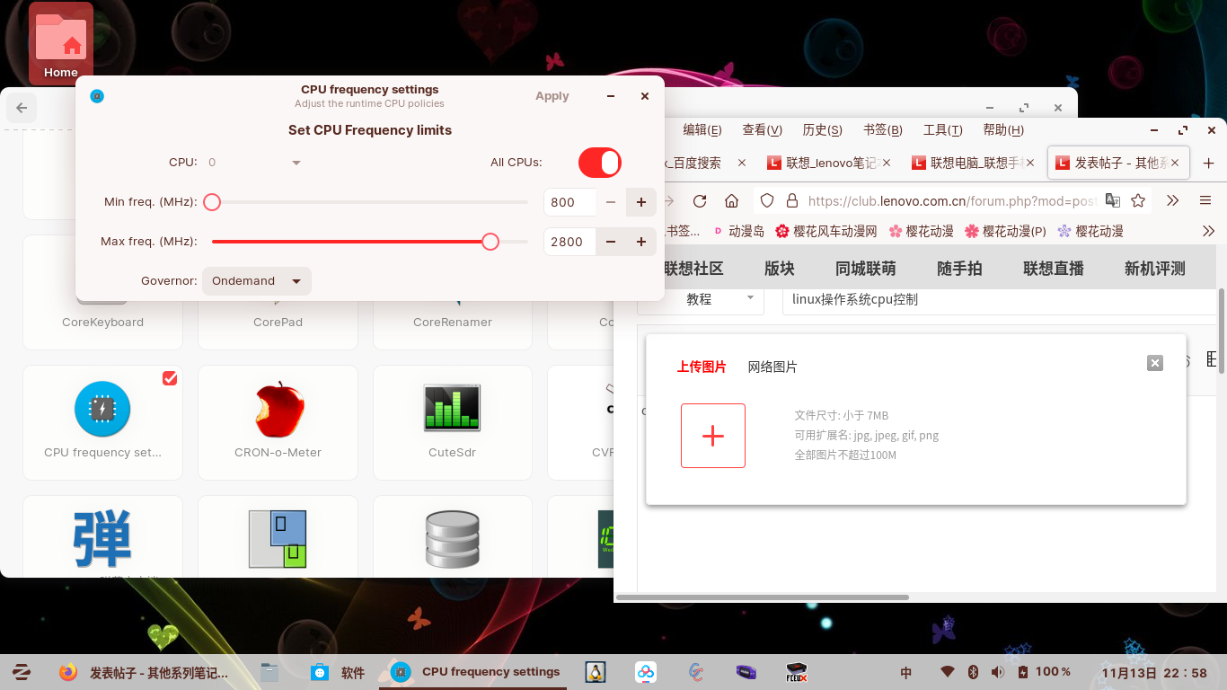Show more bookmarks chevron
The height and width of the screenshot is (690, 1227).
[x=1209, y=231]
